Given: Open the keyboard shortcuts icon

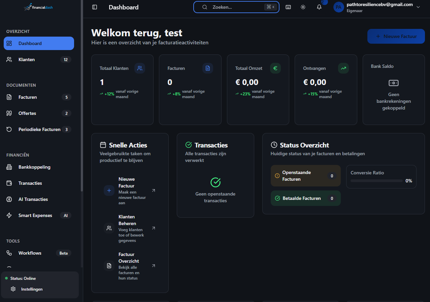Looking at the screenshot, I should tap(288, 7).
